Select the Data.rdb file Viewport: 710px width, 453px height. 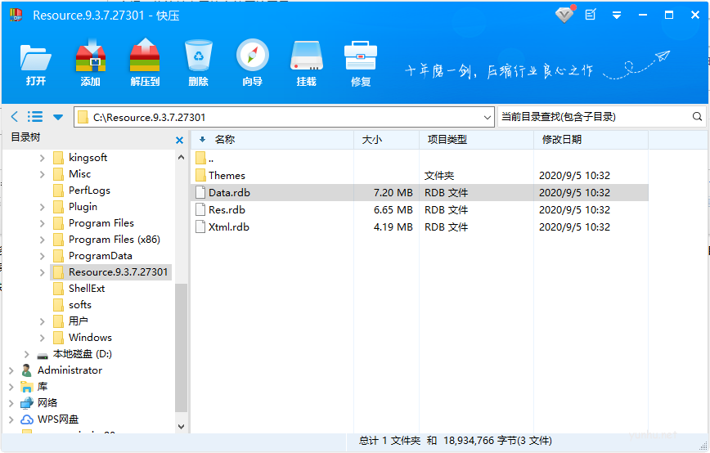pos(420,193)
